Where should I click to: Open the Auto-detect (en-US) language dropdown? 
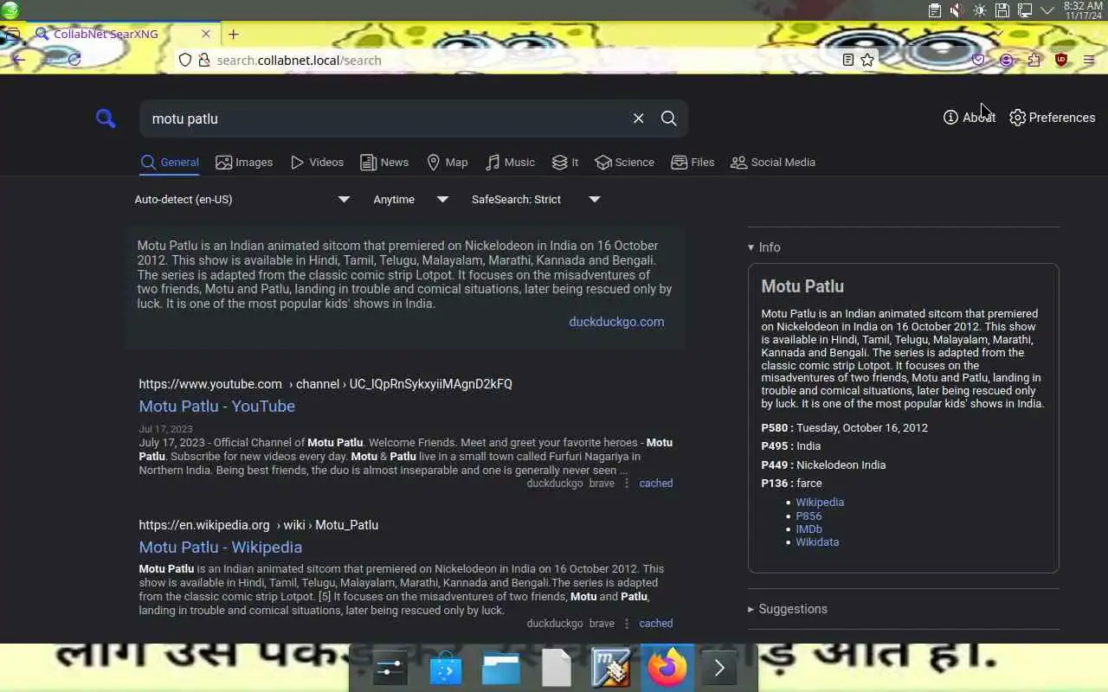[242, 199]
